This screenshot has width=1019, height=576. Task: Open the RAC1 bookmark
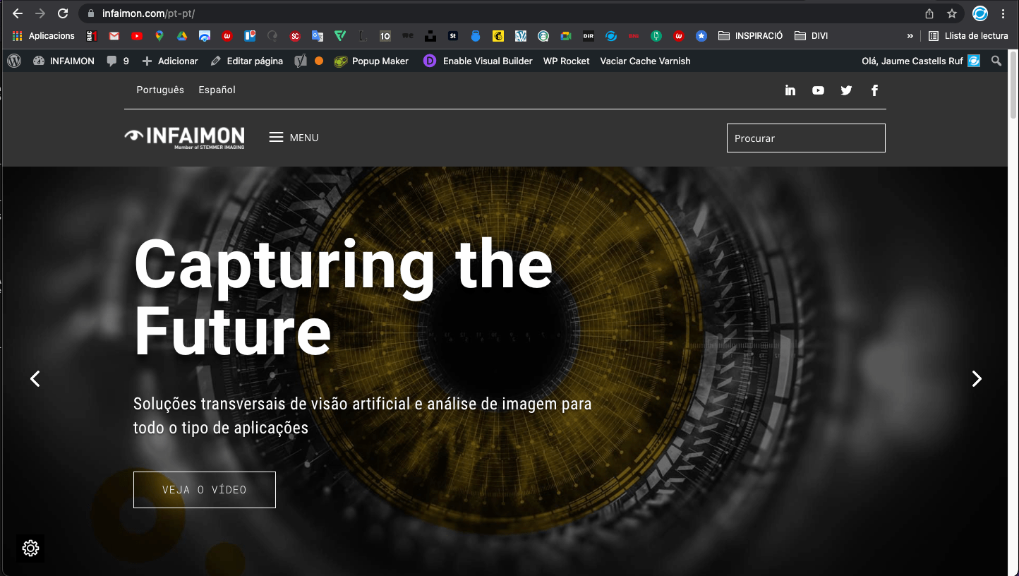pyautogui.click(x=92, y=35)
